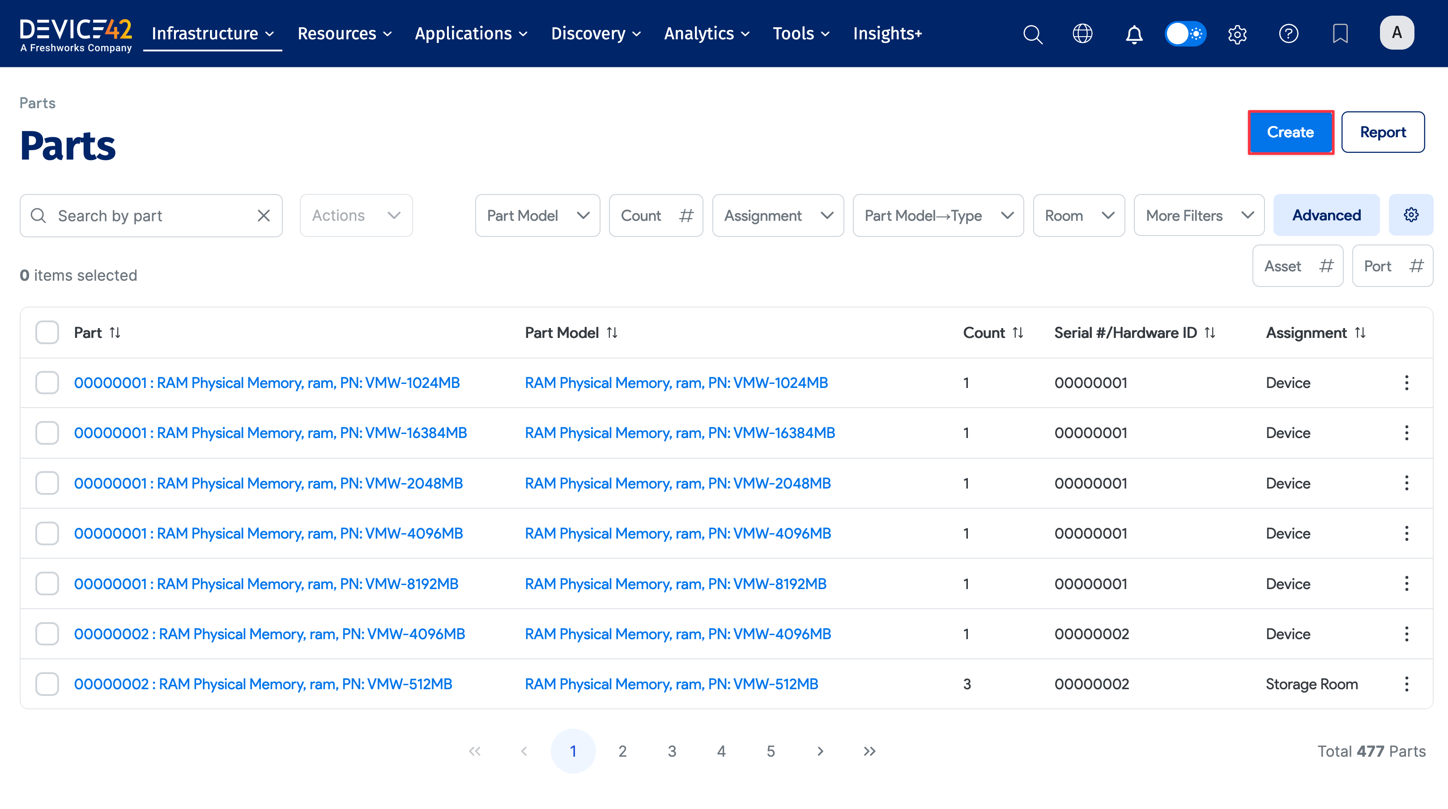The width and height of the screenshot is (1448, 809).
Task: Open the settings gear in the top bar
Action: (x=1237, y=34)
